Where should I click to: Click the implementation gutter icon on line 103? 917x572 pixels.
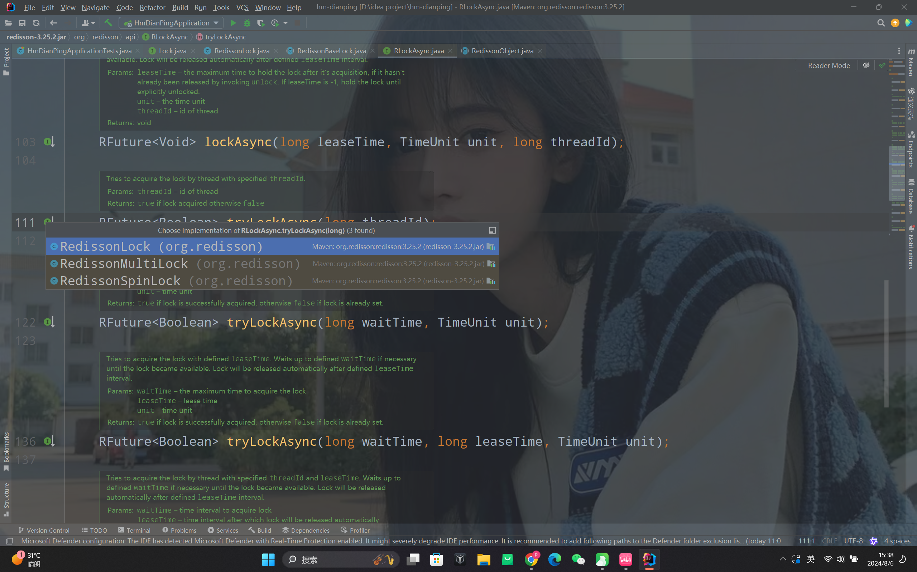pyautogui.click(x=49, y=142)
